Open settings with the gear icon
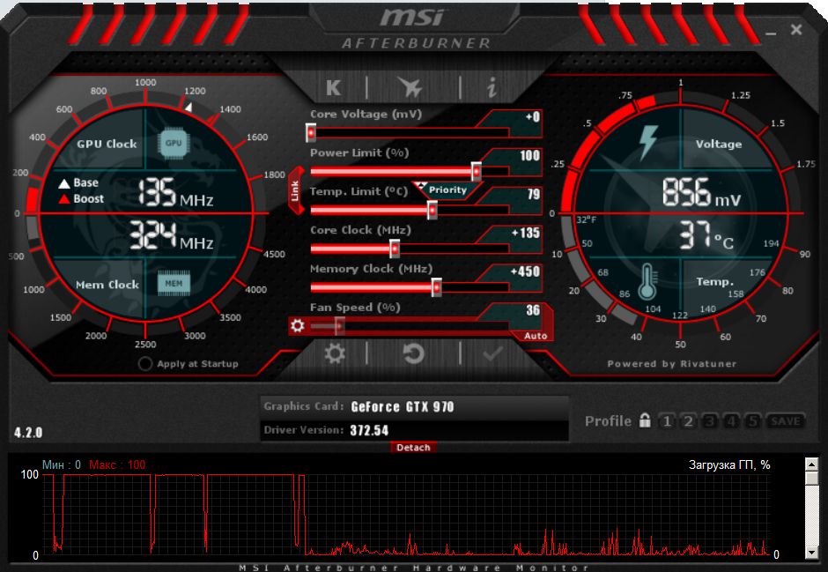Screen dimensions: 828x572 pos(335,353)
